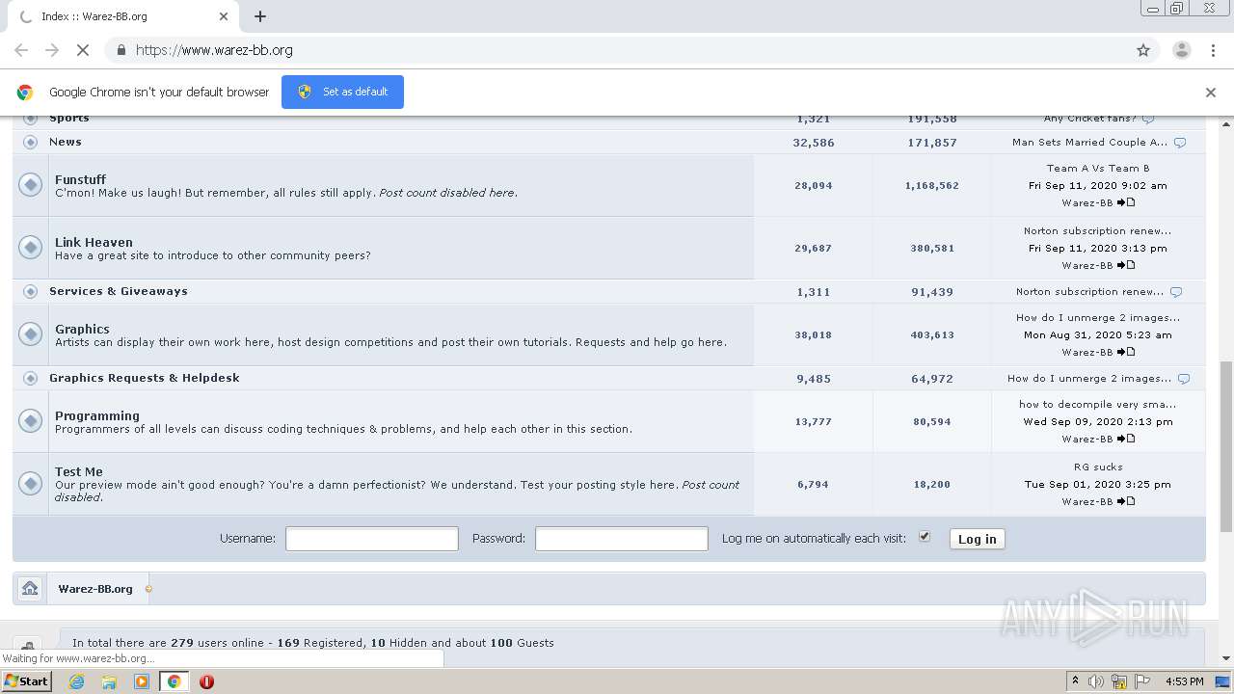Click speech bubble icon in Services & Giveaways row
The height and width of the screenshot is (694, 1234).
(1176, 292)
